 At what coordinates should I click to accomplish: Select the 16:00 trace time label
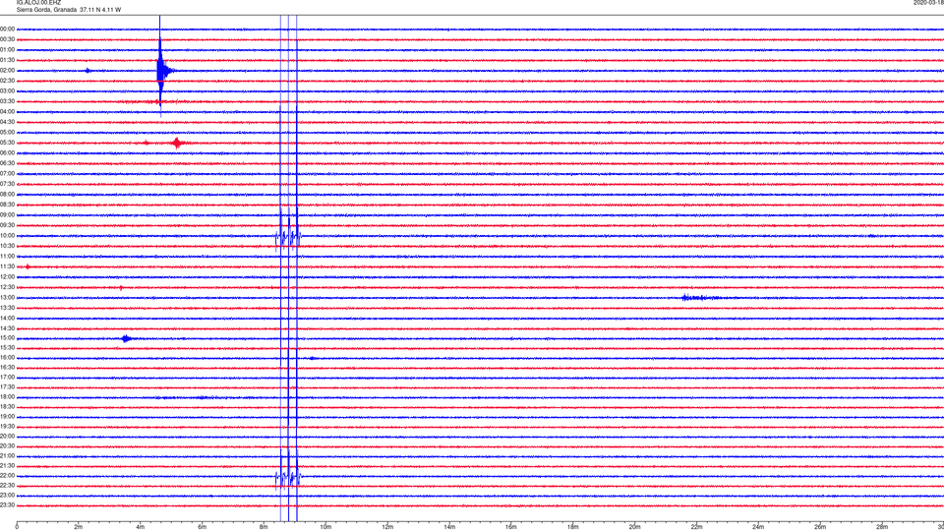7,358
